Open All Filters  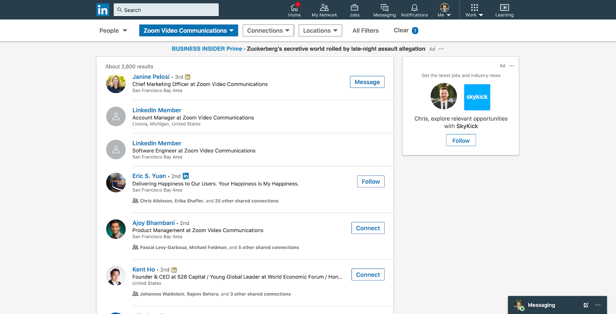[366, 30]
